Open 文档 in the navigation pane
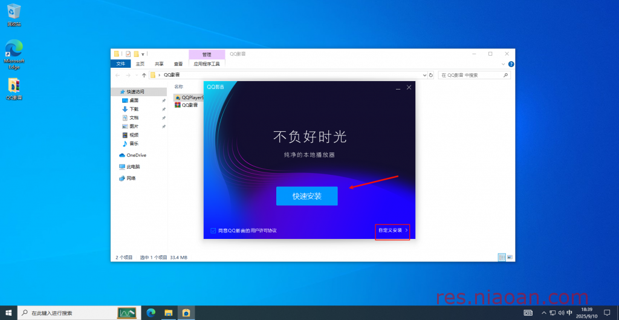The image size is (619, 320). (x=134, y=118)
